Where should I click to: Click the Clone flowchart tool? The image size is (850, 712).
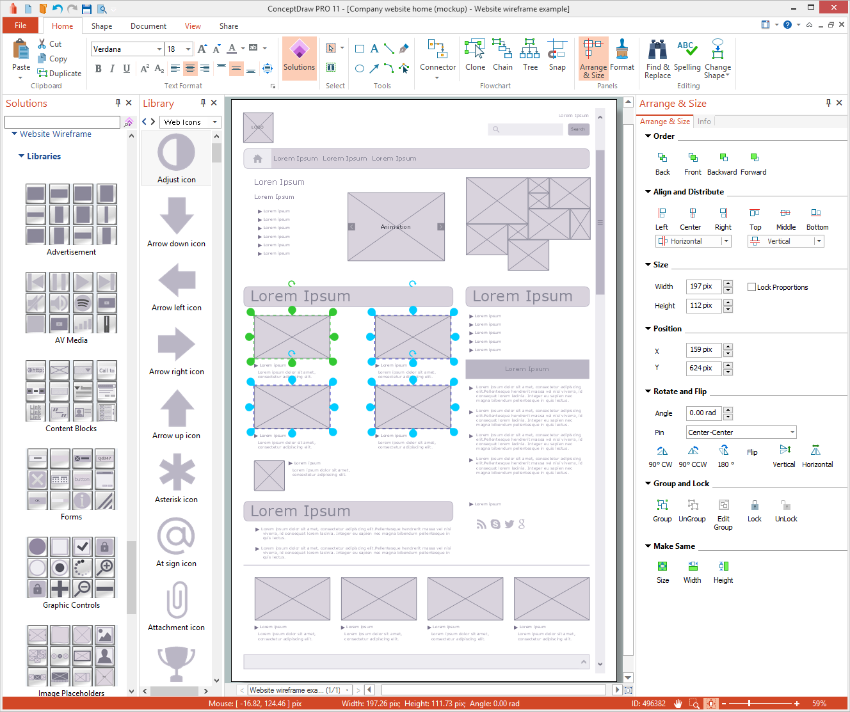pyautogui.click(x=475, y=55)
